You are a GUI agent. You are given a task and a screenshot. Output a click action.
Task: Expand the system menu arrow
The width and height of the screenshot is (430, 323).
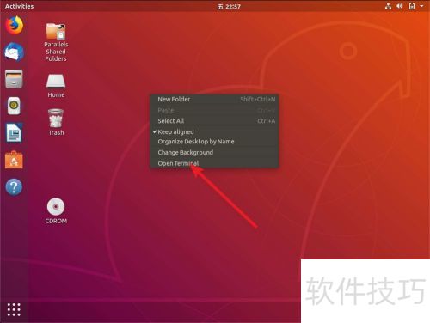(x=421, y=6)
